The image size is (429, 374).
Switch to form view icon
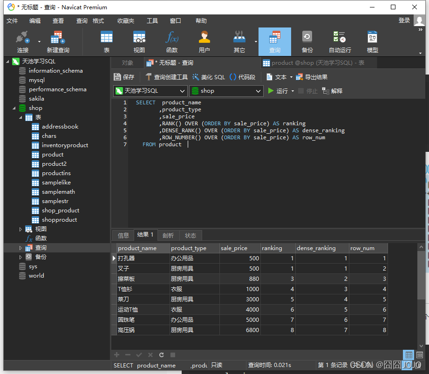(420, 355)
